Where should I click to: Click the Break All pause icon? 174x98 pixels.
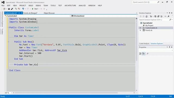click(41, 9)
